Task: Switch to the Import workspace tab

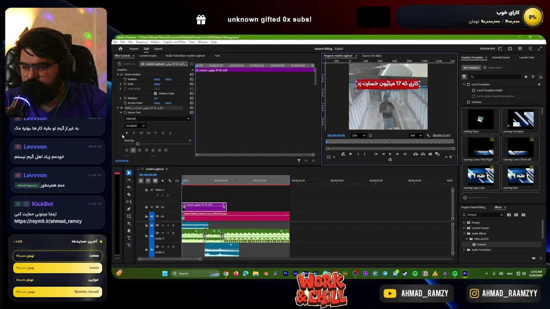Action: tap(134, 48)
